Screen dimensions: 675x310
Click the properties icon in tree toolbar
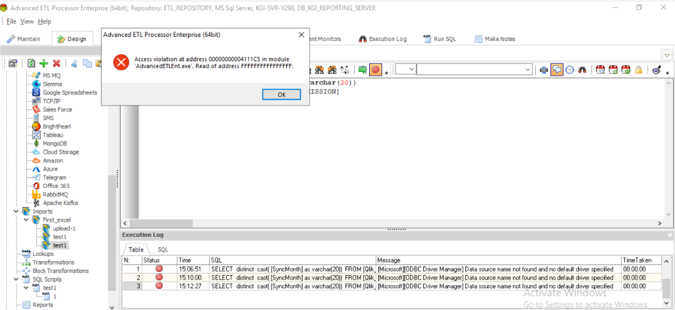pos(13,63)
